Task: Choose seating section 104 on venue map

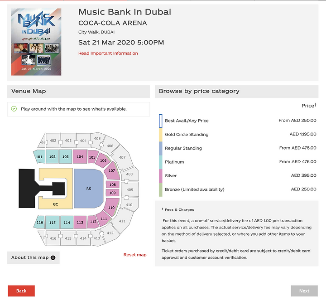Action: (80, 156)
